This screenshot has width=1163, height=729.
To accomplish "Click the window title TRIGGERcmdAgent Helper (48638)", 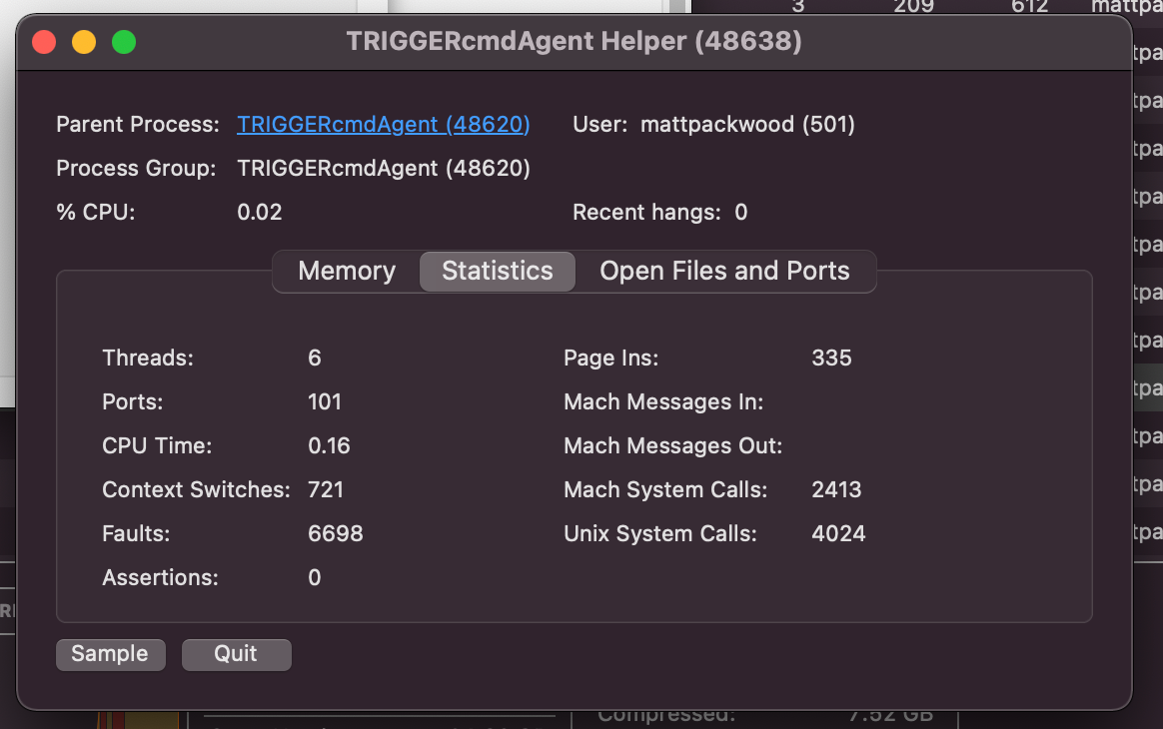I will [x=575, y=42].
